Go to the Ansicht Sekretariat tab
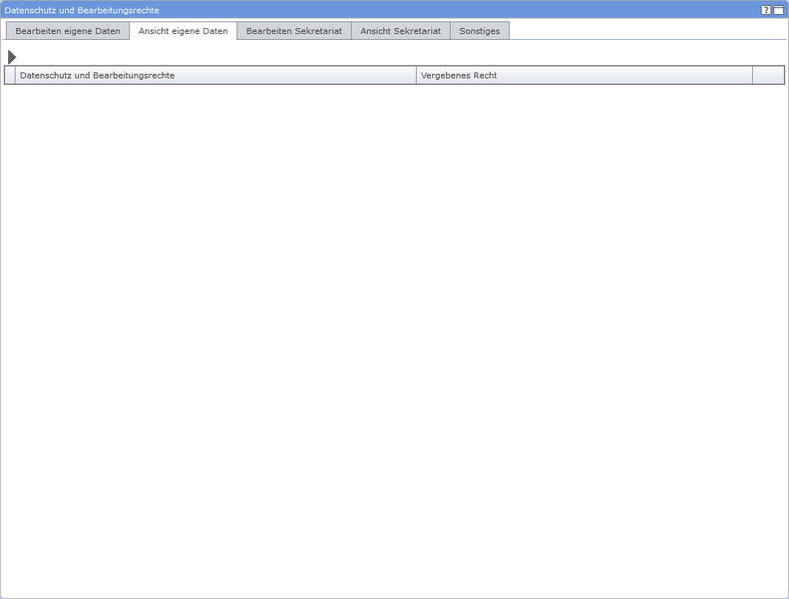The height and width of the screenshot is (599, 789). pyautogui.click(x=401, y=31)
